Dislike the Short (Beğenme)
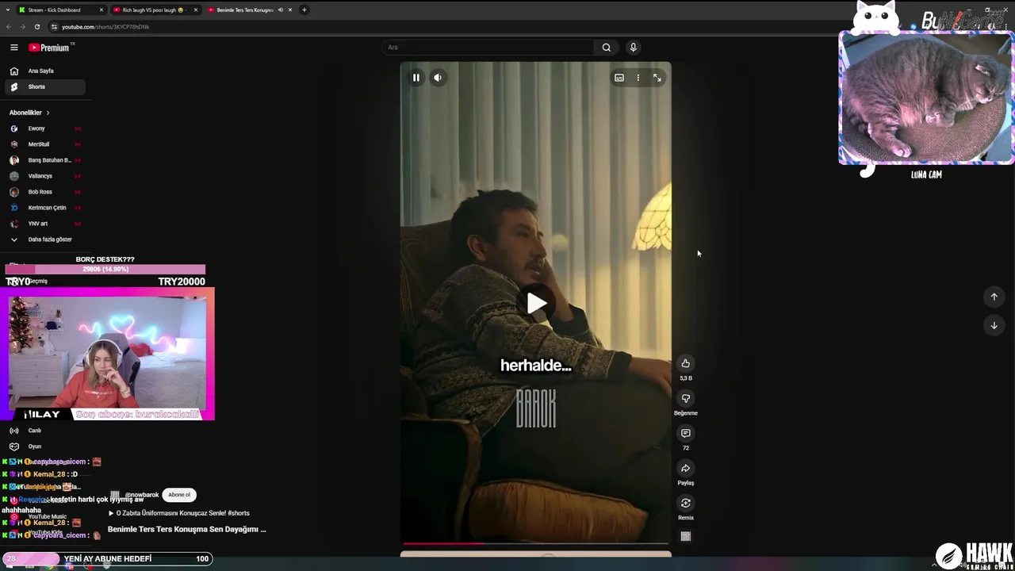 pyautogui.click(x=686, y=398)
